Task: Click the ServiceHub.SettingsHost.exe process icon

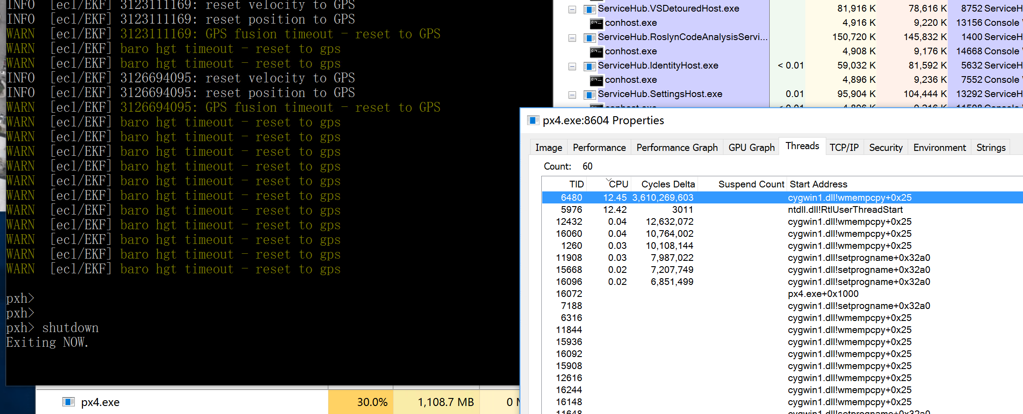Action: click(590, 94)
